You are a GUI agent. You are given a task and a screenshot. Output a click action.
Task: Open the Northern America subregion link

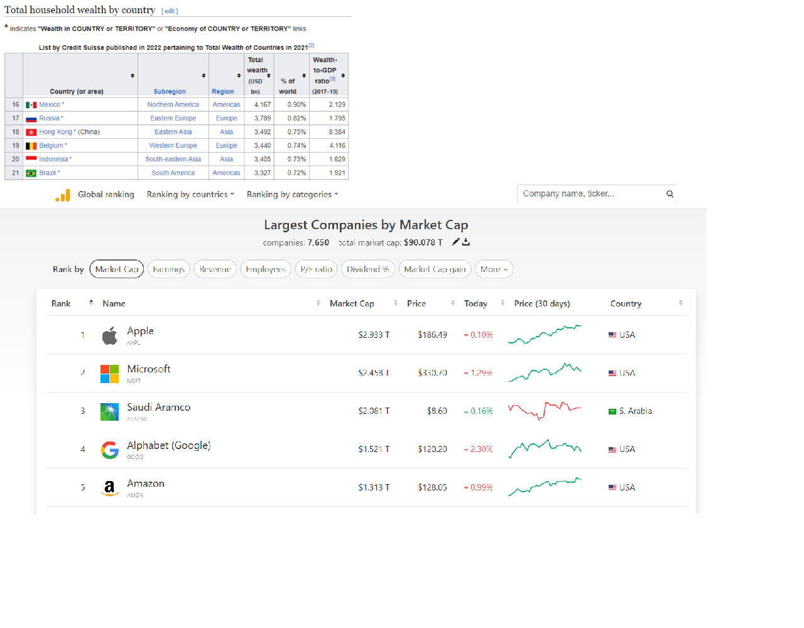tap(173, 105)
